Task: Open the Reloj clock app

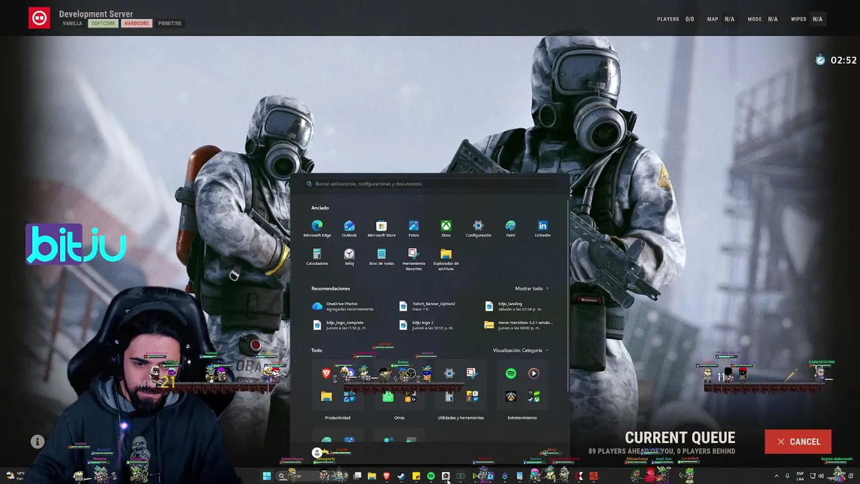Action: tap(349, 257)
